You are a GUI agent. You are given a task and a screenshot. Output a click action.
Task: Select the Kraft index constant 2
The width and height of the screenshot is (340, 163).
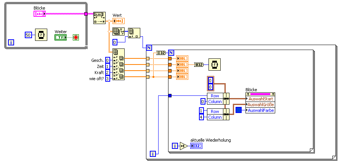point(107,72)
